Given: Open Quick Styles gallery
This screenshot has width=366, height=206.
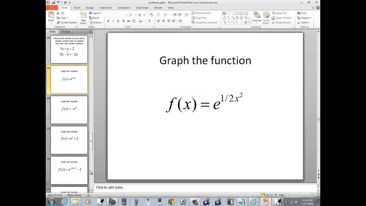Looking at the screenshot, I should (x=266, y=18).
